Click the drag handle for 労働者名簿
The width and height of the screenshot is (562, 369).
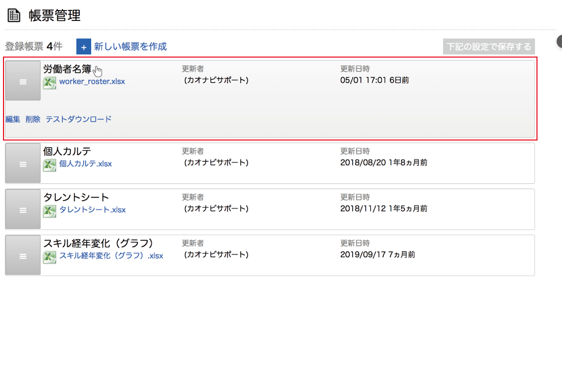coord(23,81)
